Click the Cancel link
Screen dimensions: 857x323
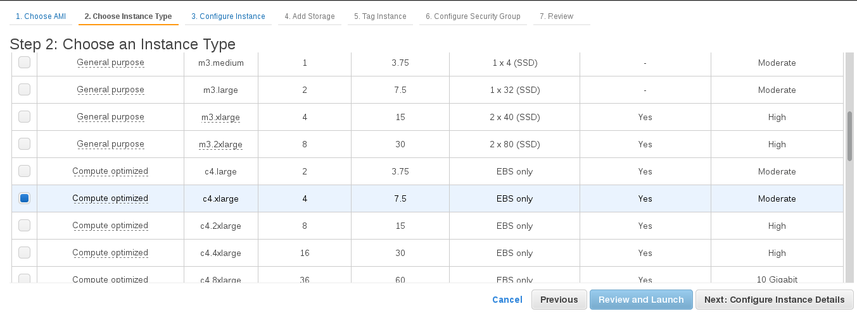pos(507,300)
